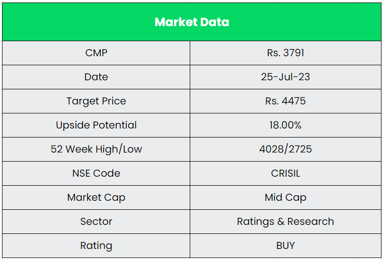Click the Rs. 4475 target value

(x=285, y=101)
